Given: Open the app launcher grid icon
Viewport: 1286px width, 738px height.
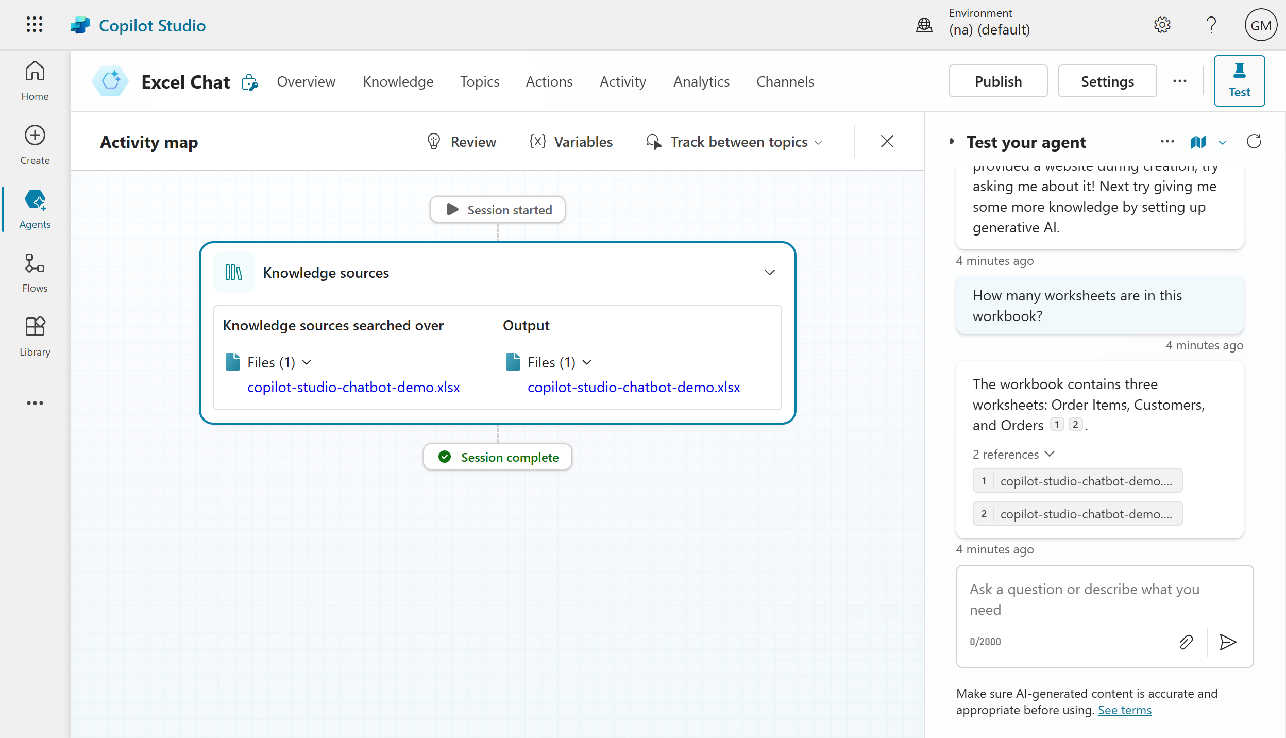Looking at the screenshot, I should pos(35,25).
